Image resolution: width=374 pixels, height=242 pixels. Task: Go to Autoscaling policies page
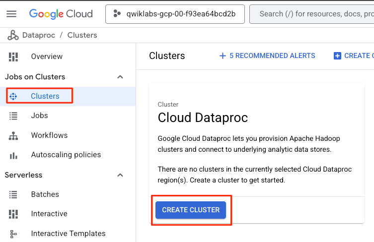(66, 155)
